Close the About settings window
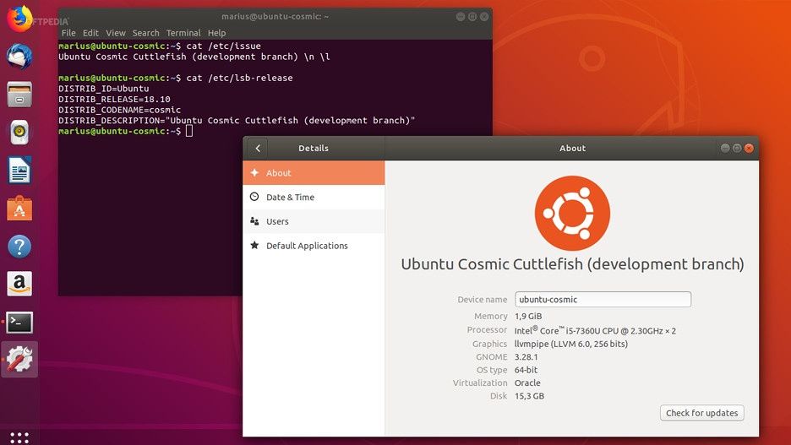 coord(749,148)
